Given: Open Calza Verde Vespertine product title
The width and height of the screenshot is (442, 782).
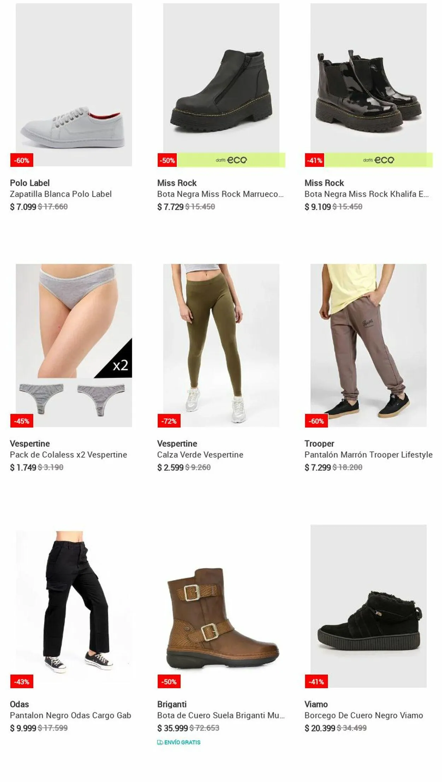Looking at the screenshot, I should click(x=200, y=455).
